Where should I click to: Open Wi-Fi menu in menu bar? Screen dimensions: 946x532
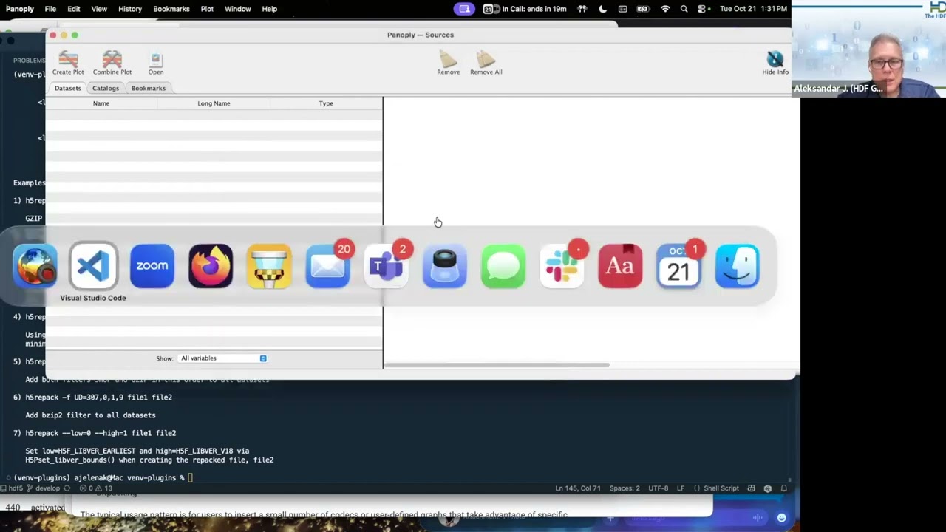[x=665, y=9]
